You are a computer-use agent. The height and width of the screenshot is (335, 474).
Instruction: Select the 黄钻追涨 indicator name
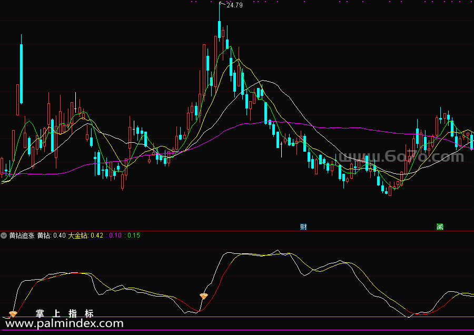(x=22, y=235)
